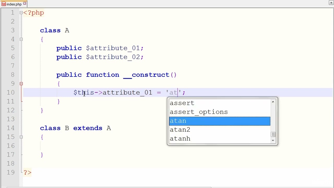The image size is (334, 188).
Task: Choose 'assert_options' from autocomplete list
Action: pos(219,112)
